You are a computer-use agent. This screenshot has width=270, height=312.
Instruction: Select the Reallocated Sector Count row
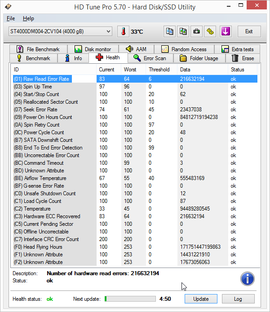(x=135, y=101)
